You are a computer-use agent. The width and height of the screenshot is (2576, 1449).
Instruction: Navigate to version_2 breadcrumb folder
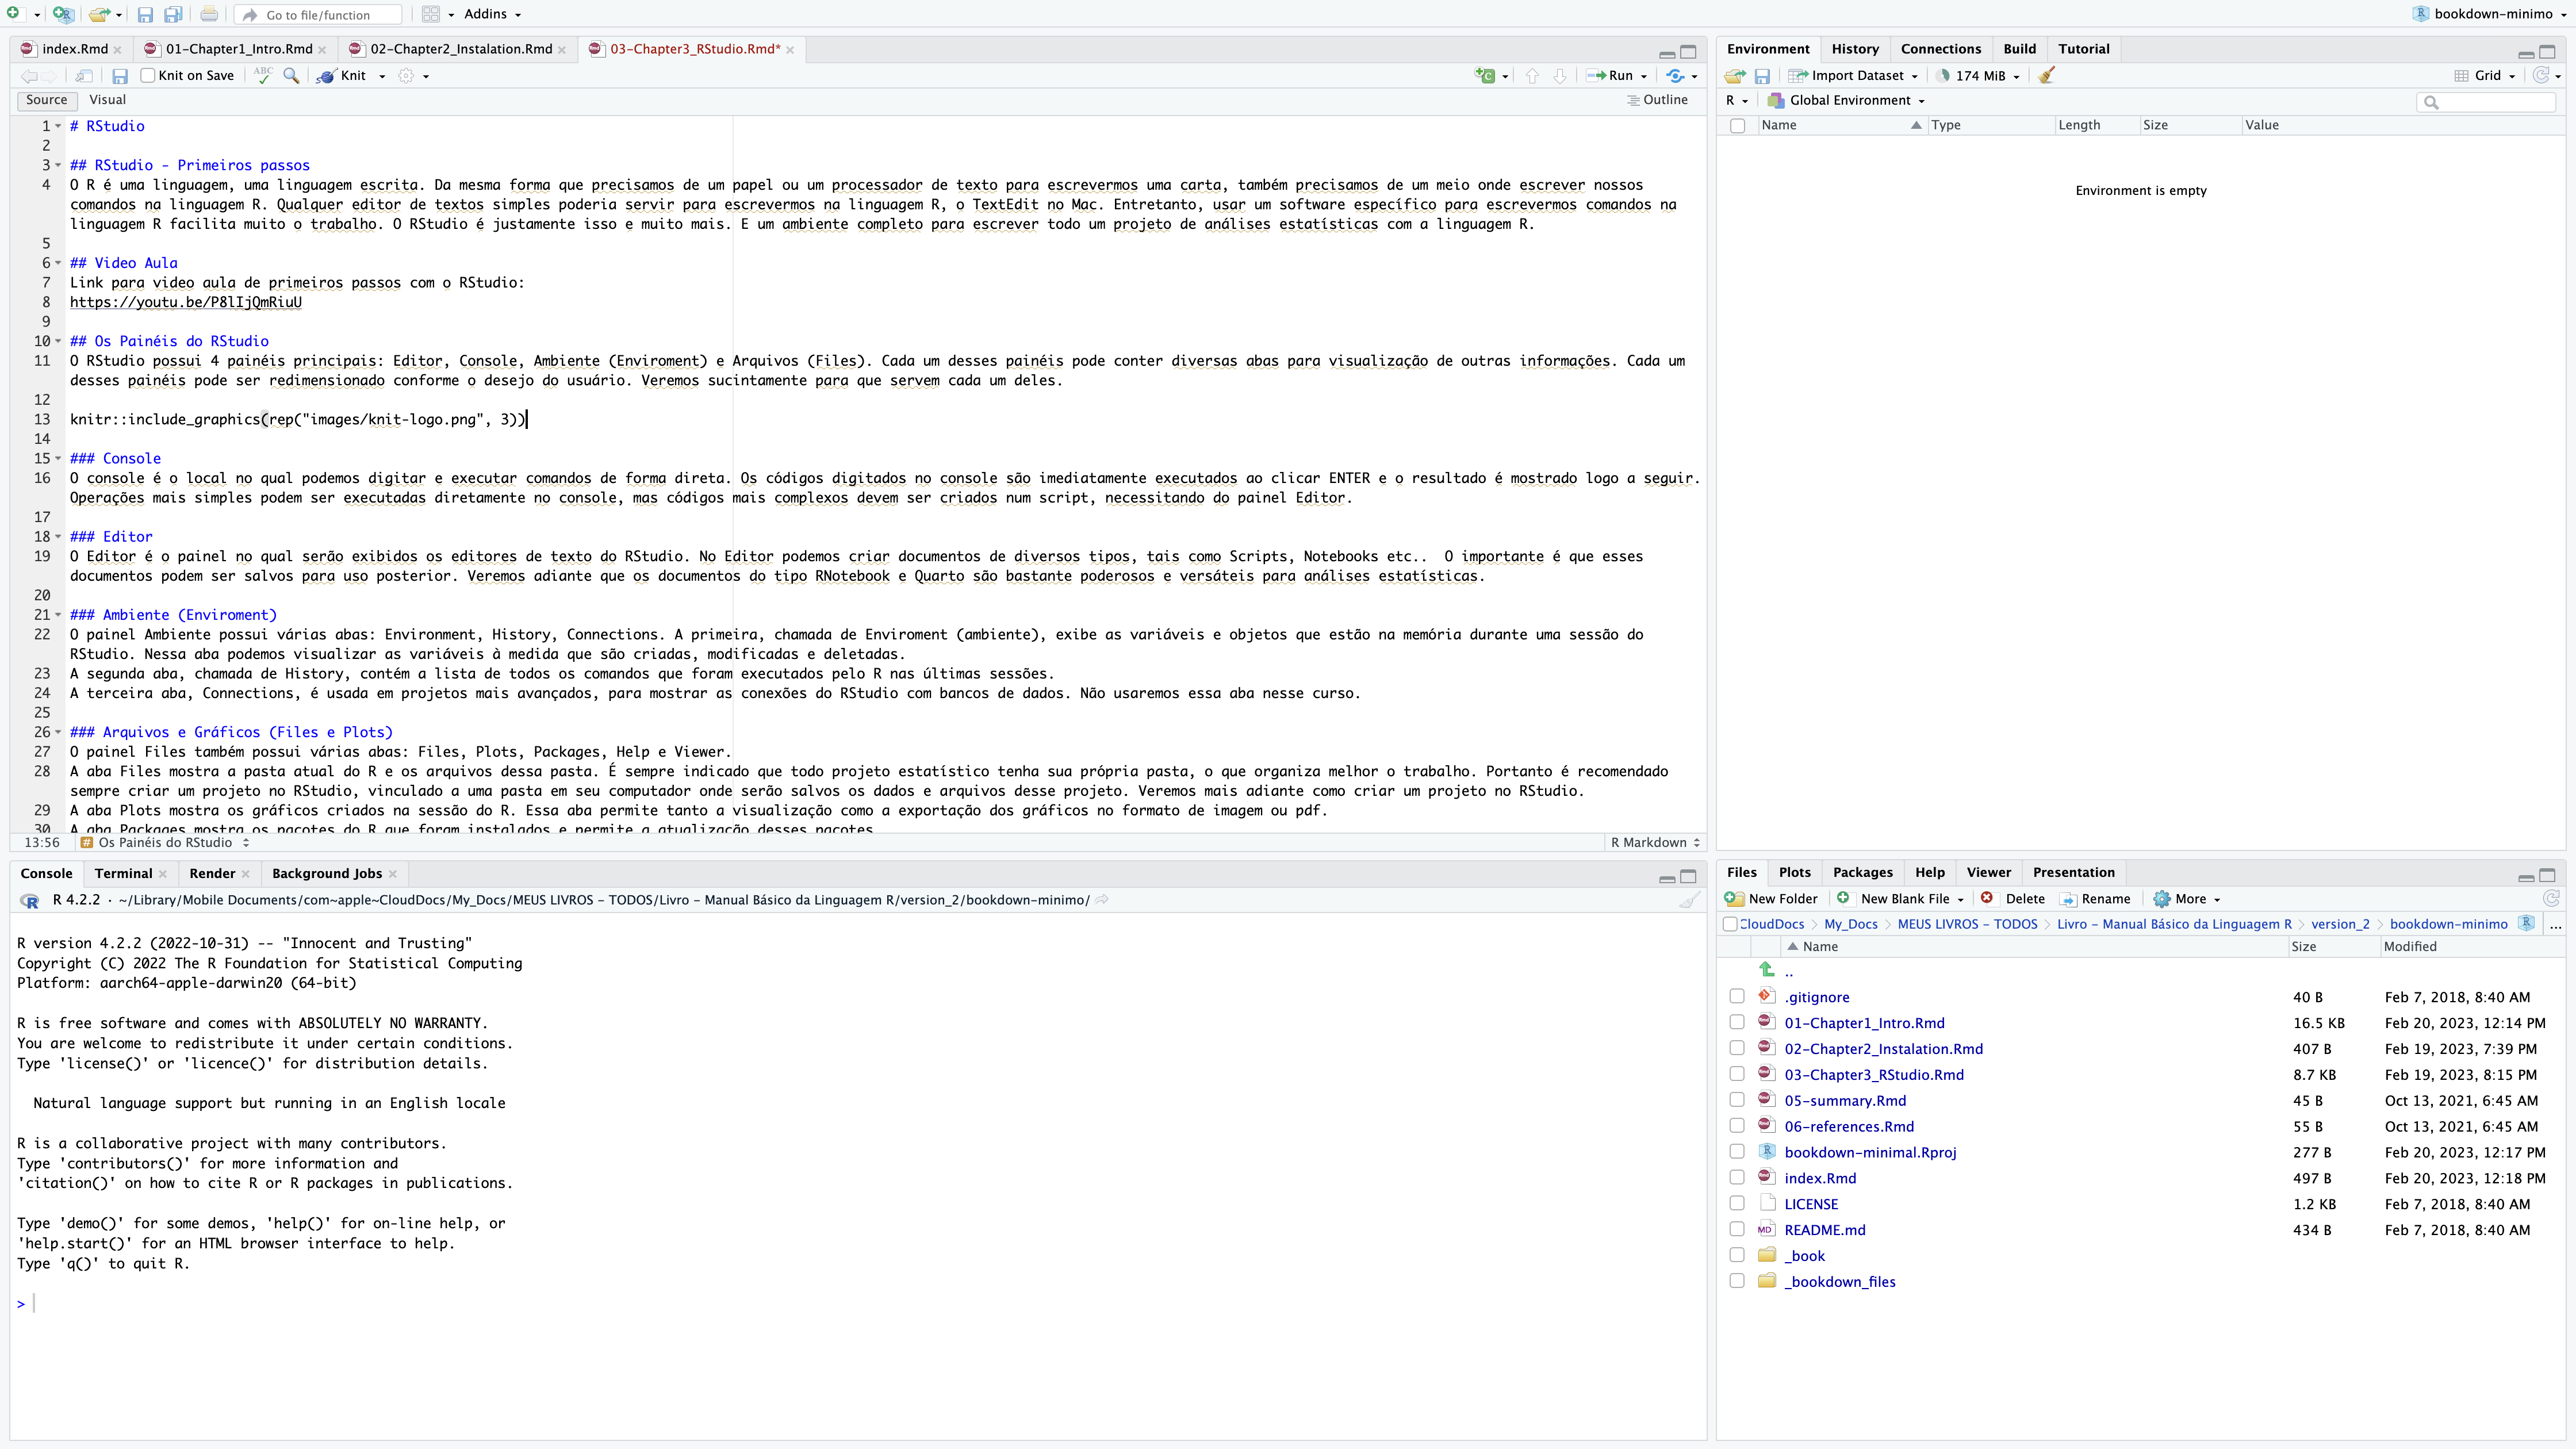coord(2340,924)
